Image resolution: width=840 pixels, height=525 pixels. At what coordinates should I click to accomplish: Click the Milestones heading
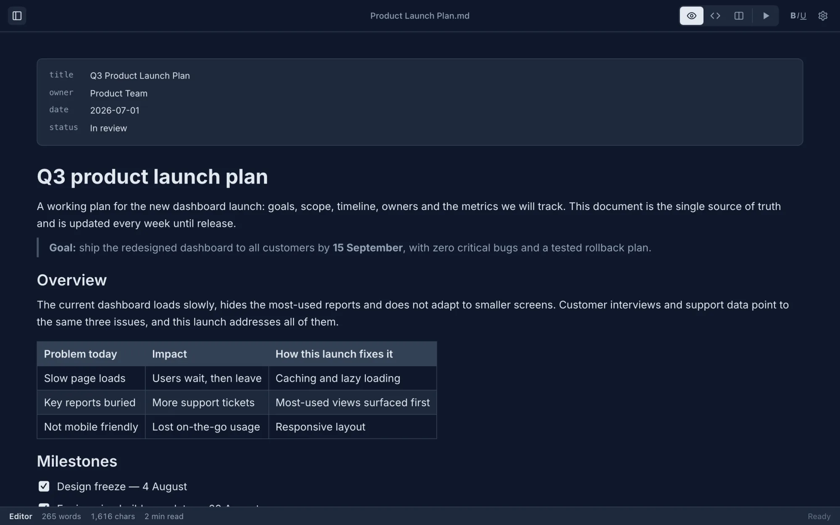77,461
